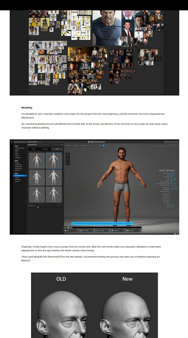Open the Eyelashes hair section
This screenshot has width=188, height=338.
point(18,167)
